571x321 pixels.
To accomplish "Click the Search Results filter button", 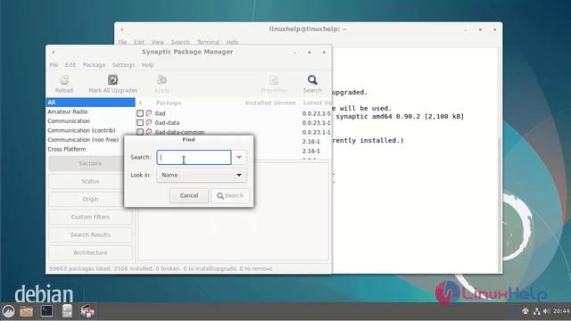I will (x=90, y=235).
